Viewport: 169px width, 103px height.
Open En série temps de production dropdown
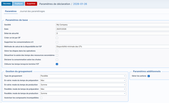click(x=83, y=85)
